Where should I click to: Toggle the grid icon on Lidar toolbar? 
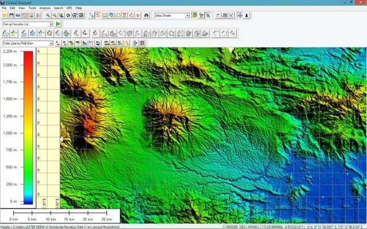point(142,43)
